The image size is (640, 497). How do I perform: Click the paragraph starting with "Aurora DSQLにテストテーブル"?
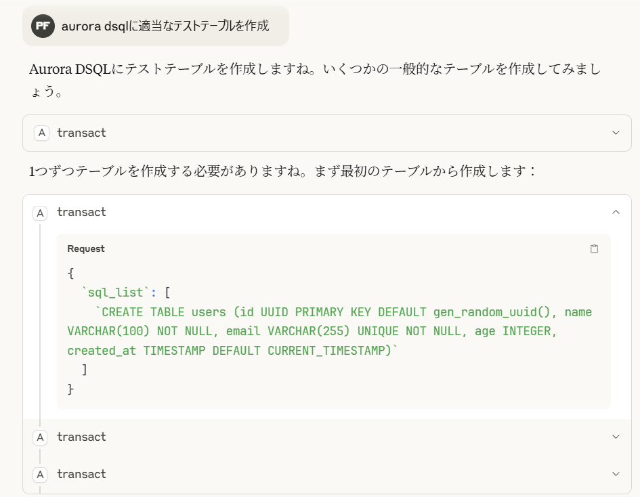(315, 80)
